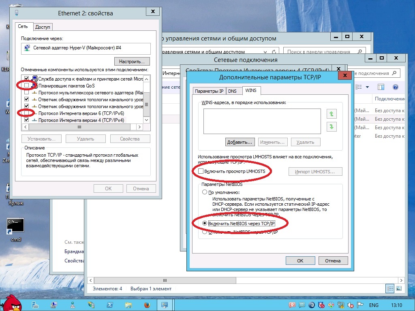Select 'Включить NetBIOS через TCP/IP' radio option
This screenshot has width=415, height=311.
(205, 223)
